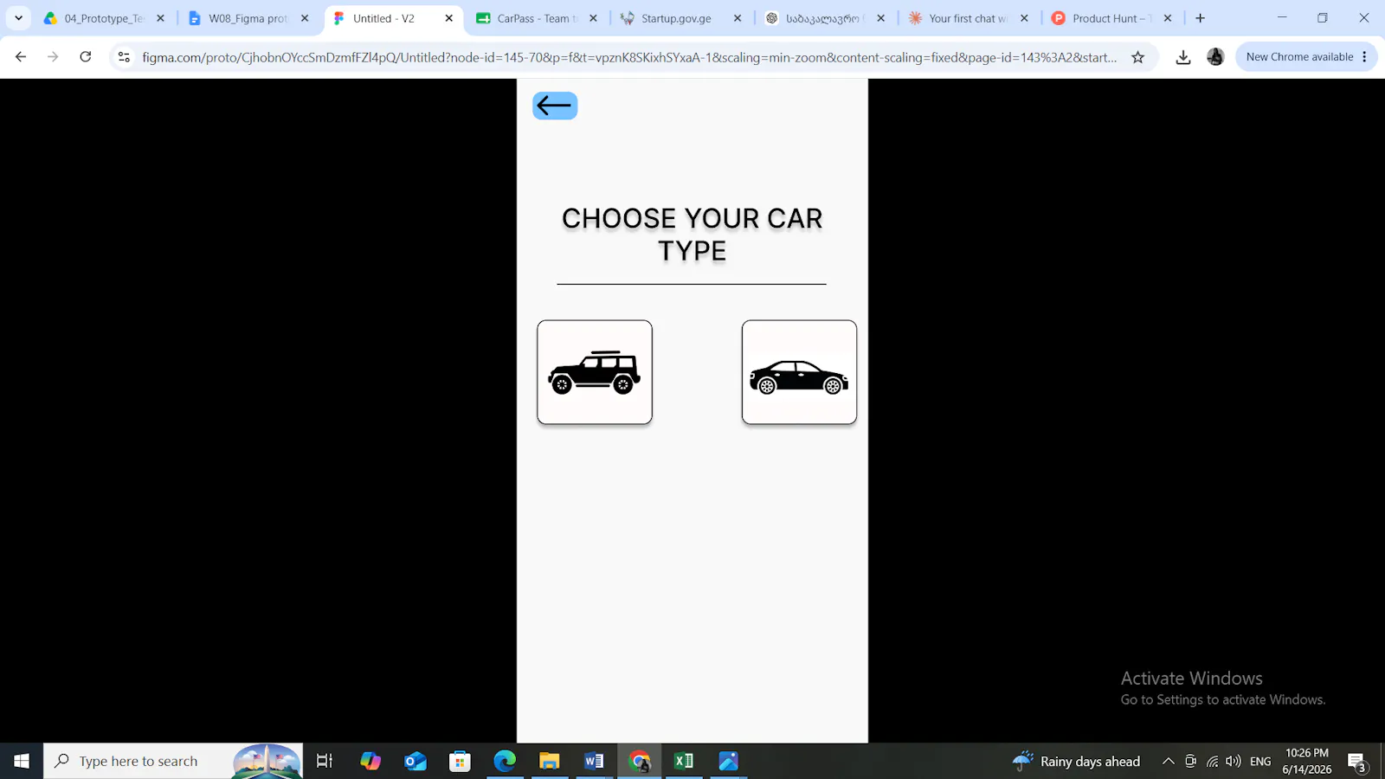Click the browser back arrow
This screenshot has width=1385, height=779.
21,57
